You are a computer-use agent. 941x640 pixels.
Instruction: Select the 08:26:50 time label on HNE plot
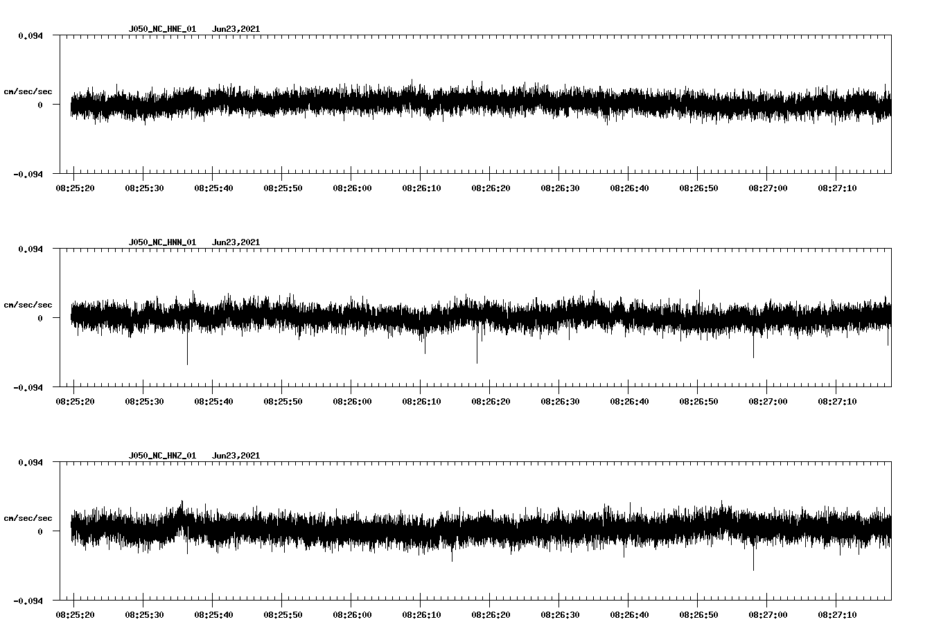698,188
